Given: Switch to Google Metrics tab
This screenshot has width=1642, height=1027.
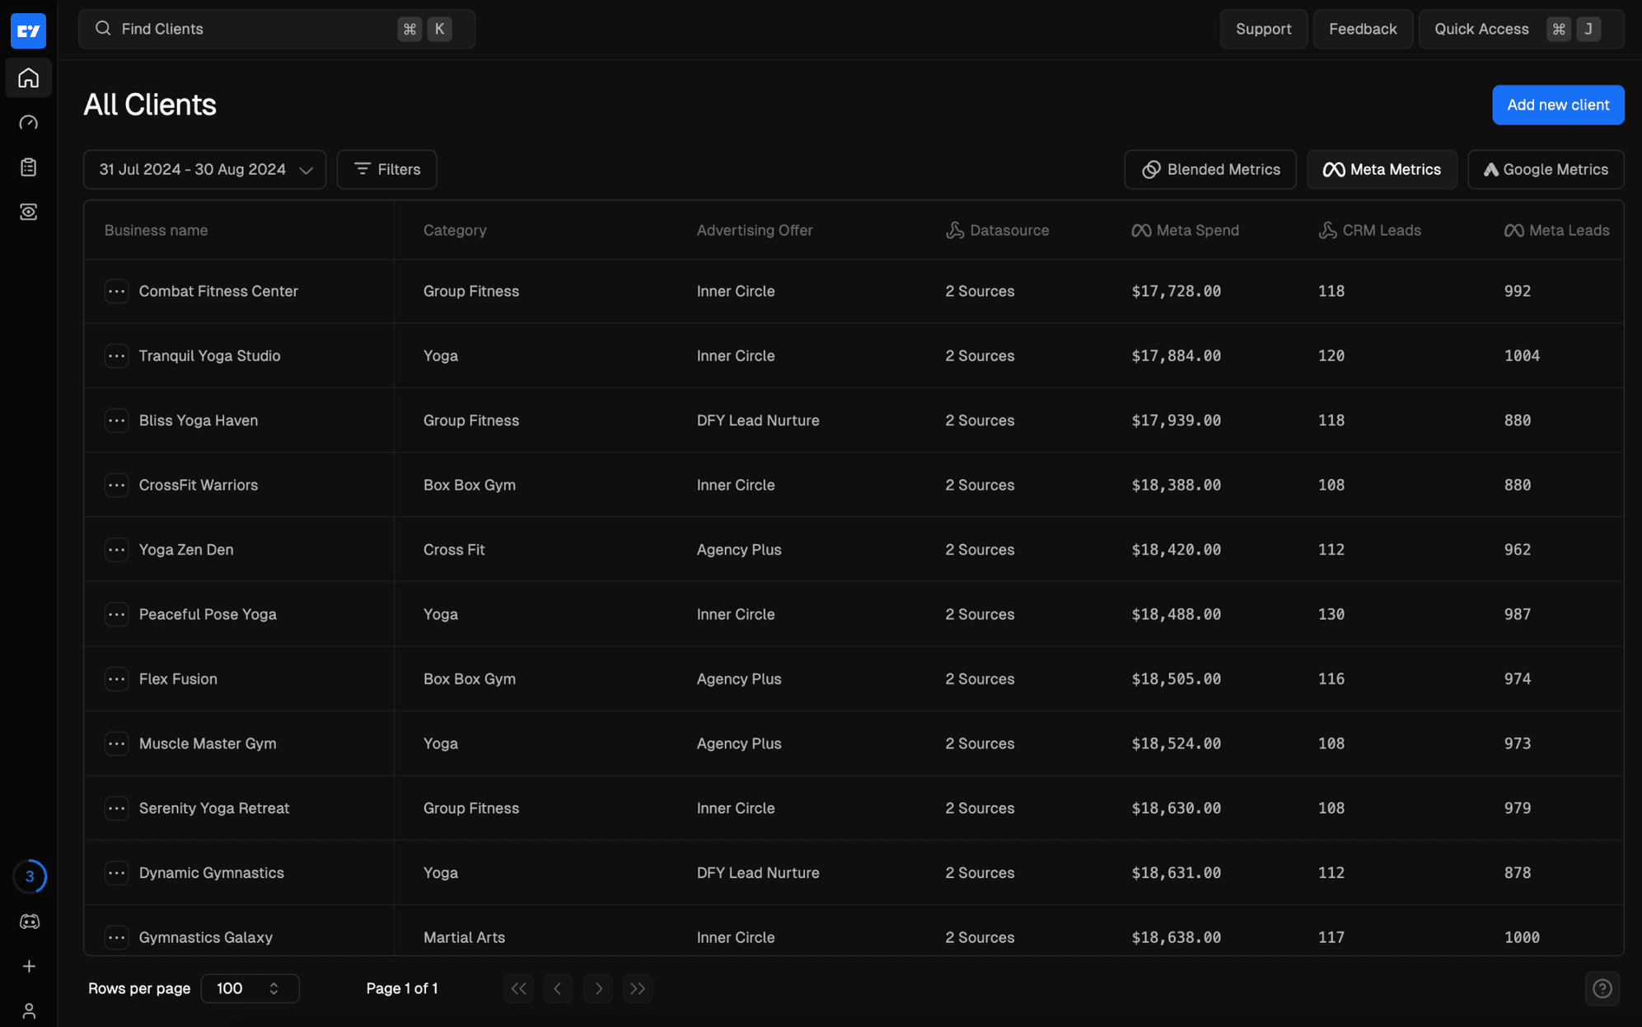Looking at the screenshot, I should [1546, 170].
